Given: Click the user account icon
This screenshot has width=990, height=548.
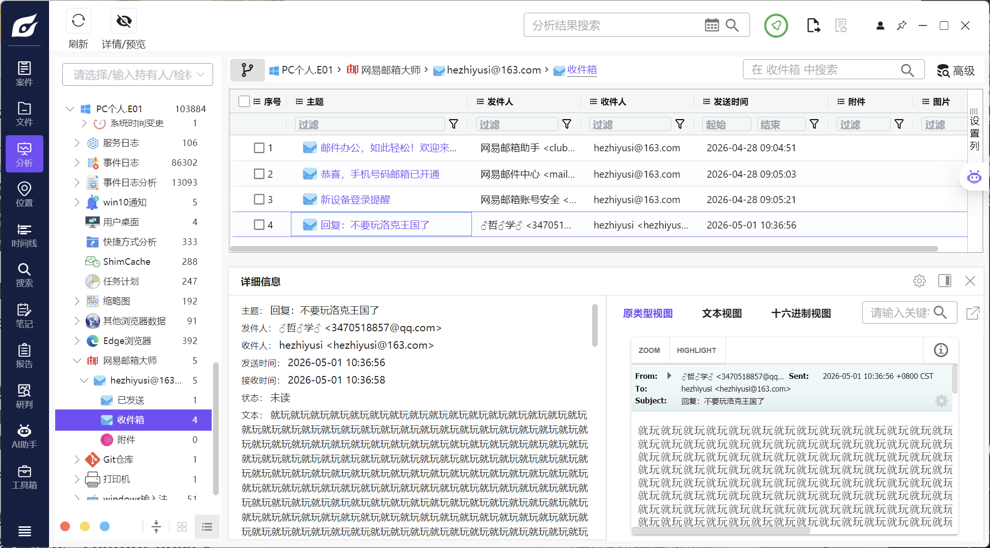Looking at the screenshot, I should (880, 25).
